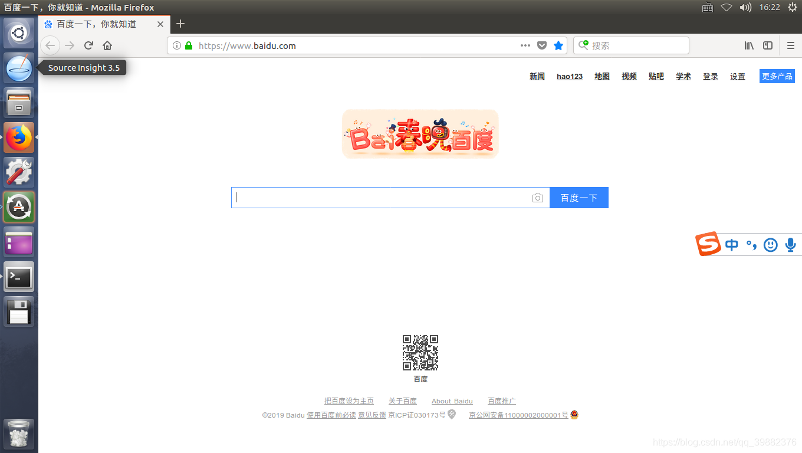Image resolution: width=802 pixels, height=453 pixels.
Task: Open the Ubuntu Dash search launcher
Action: (19, 32)
